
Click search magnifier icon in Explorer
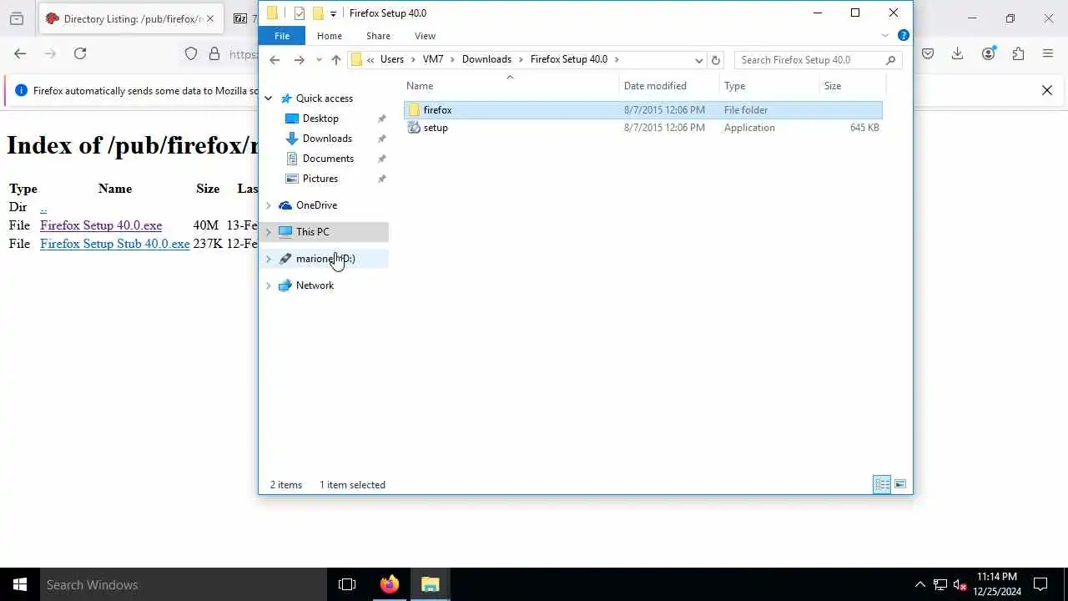click(891, 60)
